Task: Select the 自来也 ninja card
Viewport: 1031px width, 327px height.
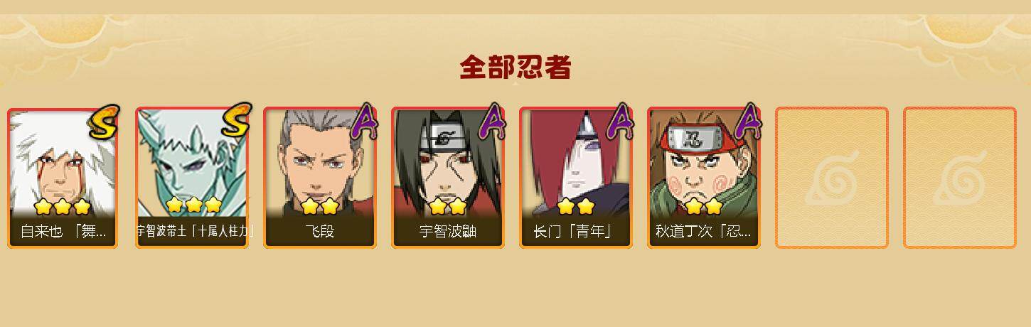Action: click(x=64, y=177)
